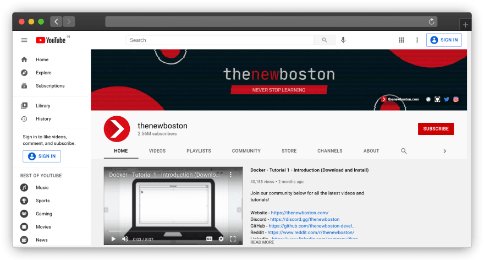Open the Twitter link on channel banner
Screen dimensions: 484x260
[447, 99]
